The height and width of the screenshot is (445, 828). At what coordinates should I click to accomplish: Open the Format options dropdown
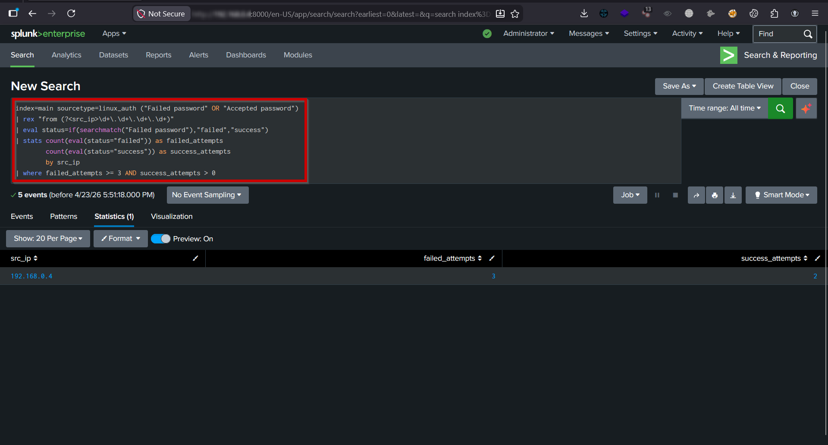point(121,239)
